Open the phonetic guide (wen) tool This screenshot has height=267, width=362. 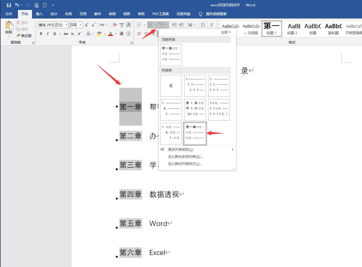tap(121, 25)
